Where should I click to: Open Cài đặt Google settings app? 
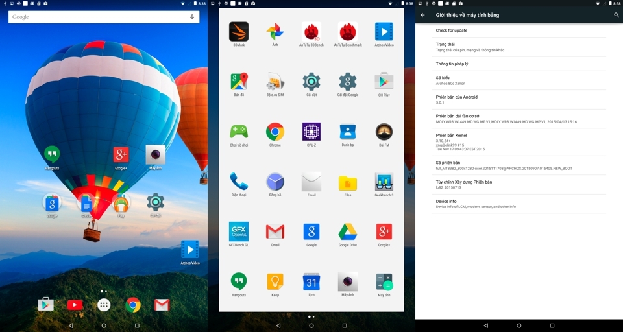(x=348, y=82)
